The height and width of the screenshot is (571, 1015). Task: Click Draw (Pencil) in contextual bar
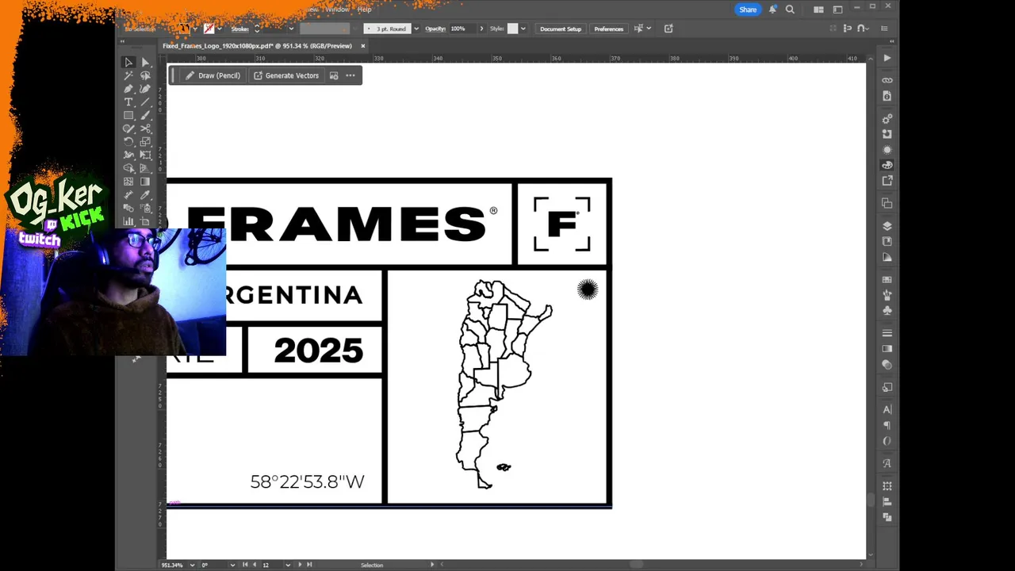213,75
